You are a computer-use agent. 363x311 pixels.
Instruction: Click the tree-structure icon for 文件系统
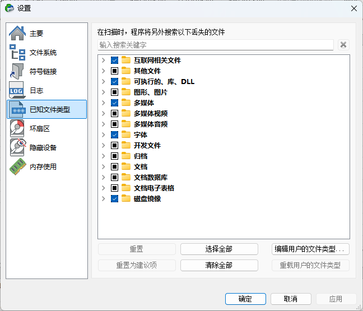(17, 52)
